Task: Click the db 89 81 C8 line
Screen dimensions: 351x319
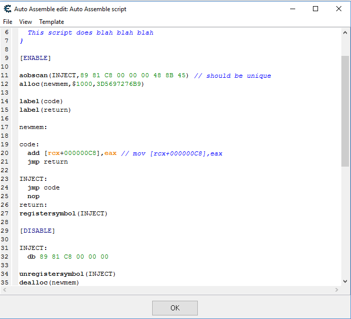Action: [x=67, y=257]
